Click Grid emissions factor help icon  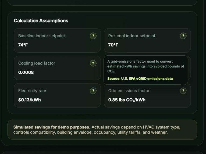pos(183,91)
